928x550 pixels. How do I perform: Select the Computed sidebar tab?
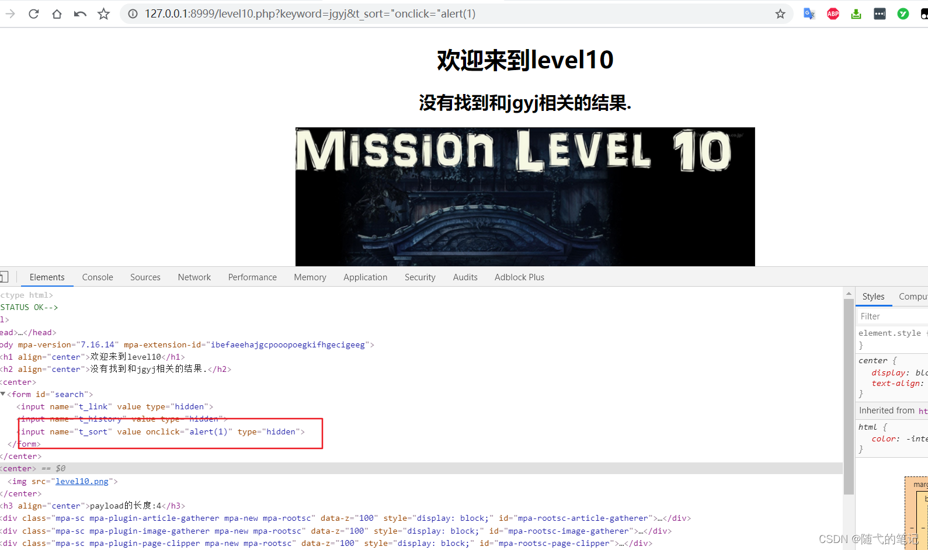(x=912, y=297)
